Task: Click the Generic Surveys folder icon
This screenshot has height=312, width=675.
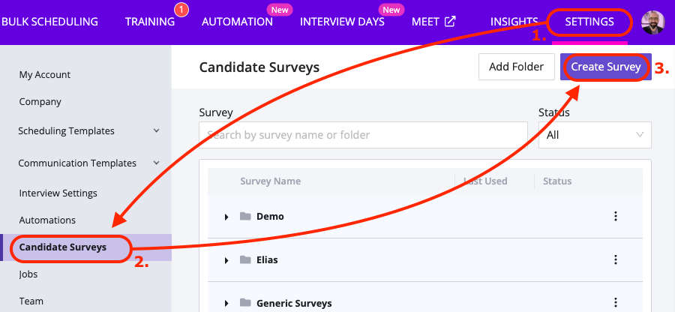Action: coord(244,304)
